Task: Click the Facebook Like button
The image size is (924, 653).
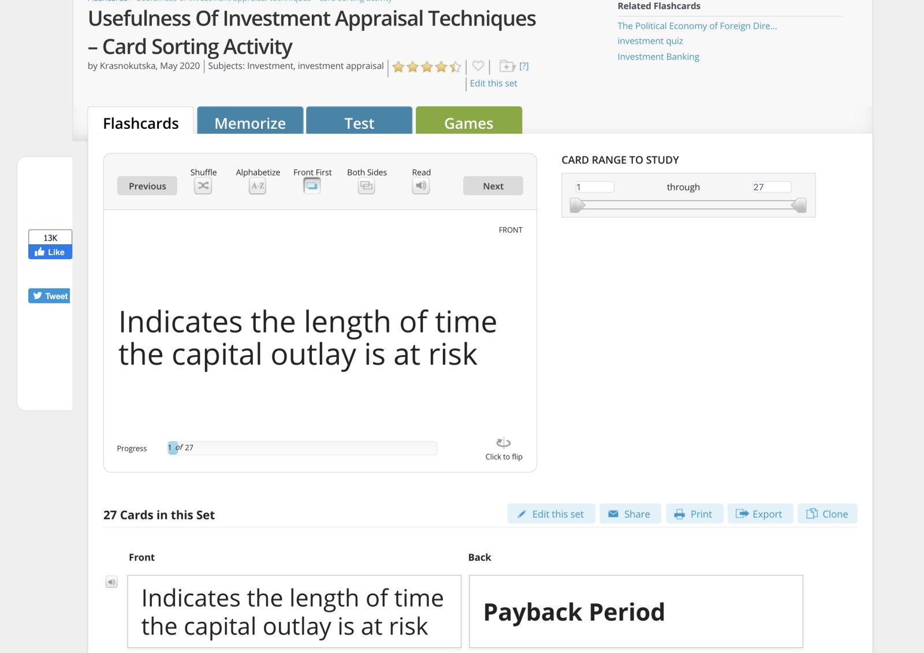Action: coord(50,252)
